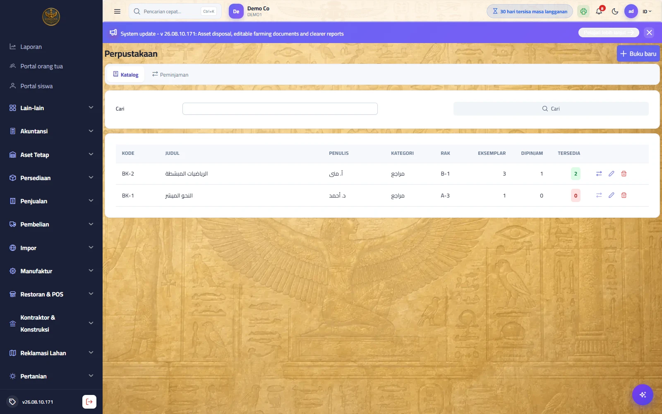
Task: Toggle dark mode moon icon
Action: click(x=615, y=12)
